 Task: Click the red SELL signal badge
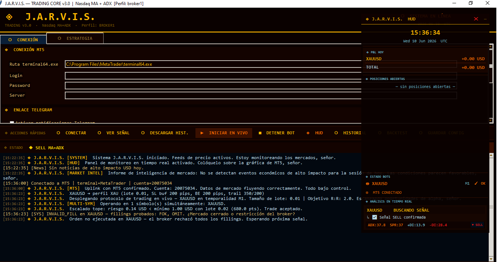[477, 225]
